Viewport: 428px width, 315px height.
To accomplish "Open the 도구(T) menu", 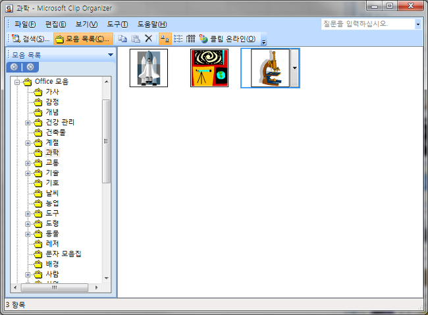I will (117, 24).
